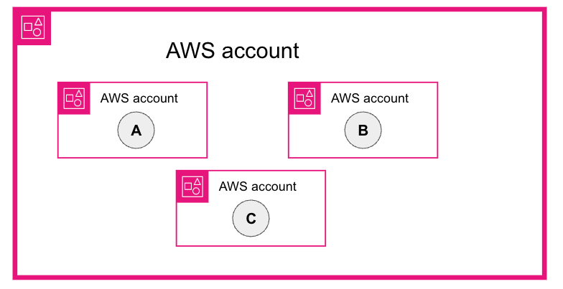Click the AWS account label above circle C
The height and width of the screenshot is (289, 563).
258,186
